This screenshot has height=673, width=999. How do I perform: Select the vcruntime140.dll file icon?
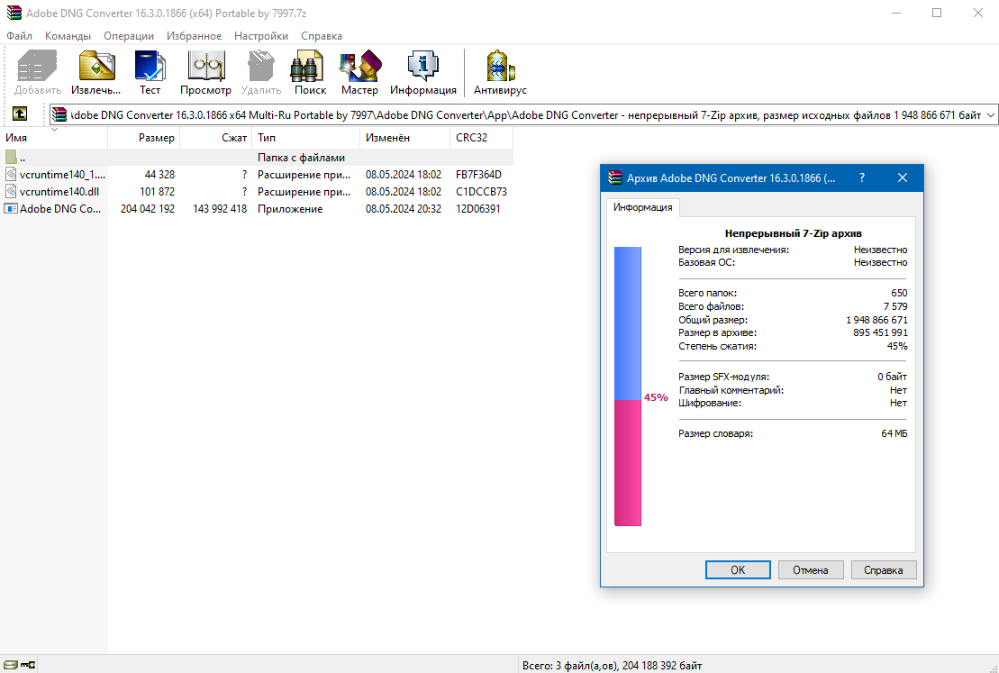pos(11,191)
